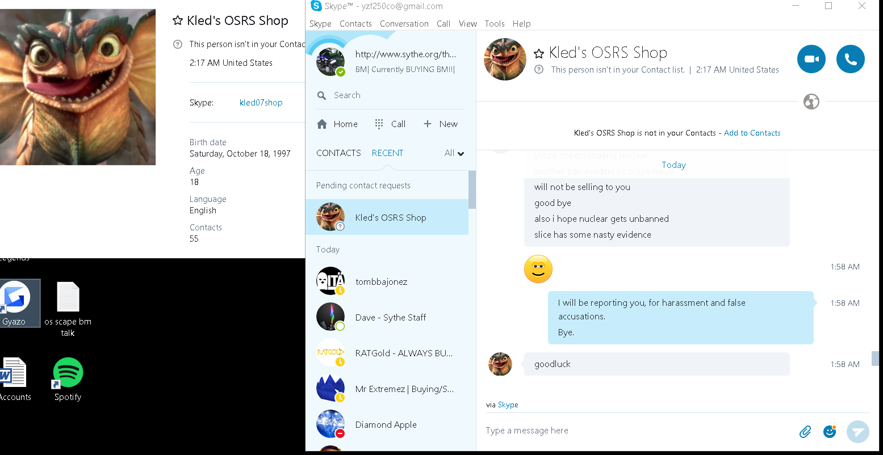The height and width of the screenshot is (455, 883).
Task: Open the Tools menu
Action: click(495, 23)
